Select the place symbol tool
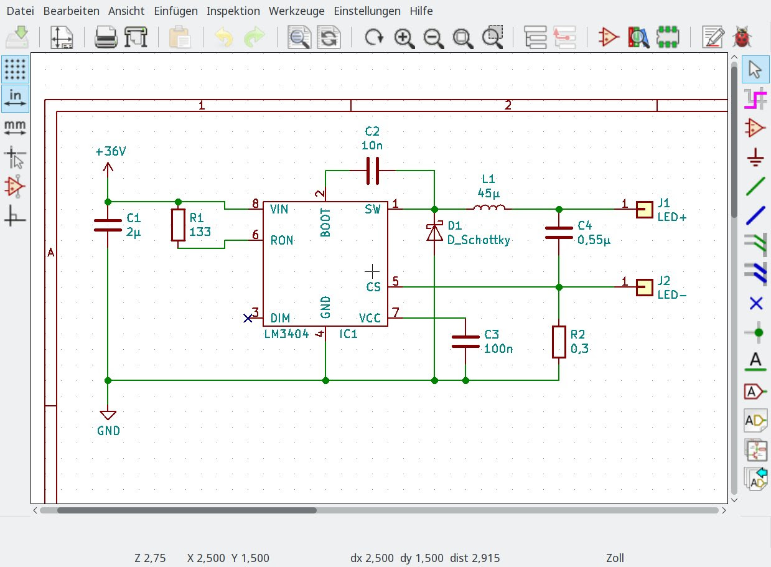The width and height of the screenshot is (771, 567). [755, 128]
